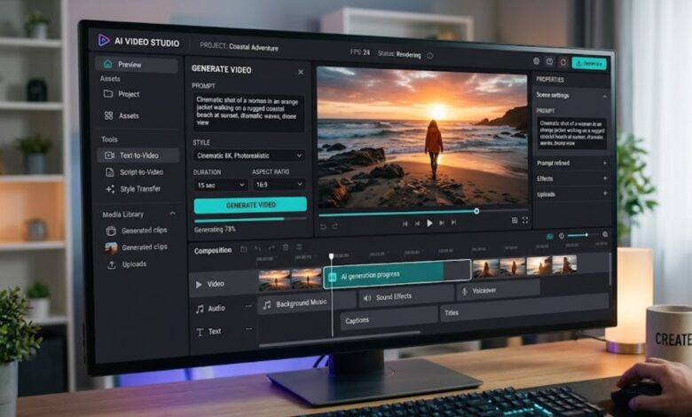The width and height of the screenshot is (692, 417).
Task: Open Generated clips entry with beach thumbnail
Action: coord(138,248)
